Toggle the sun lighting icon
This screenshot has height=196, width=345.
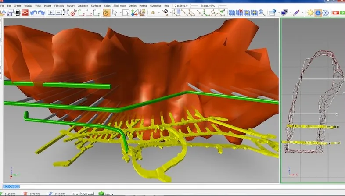(310, 13)
